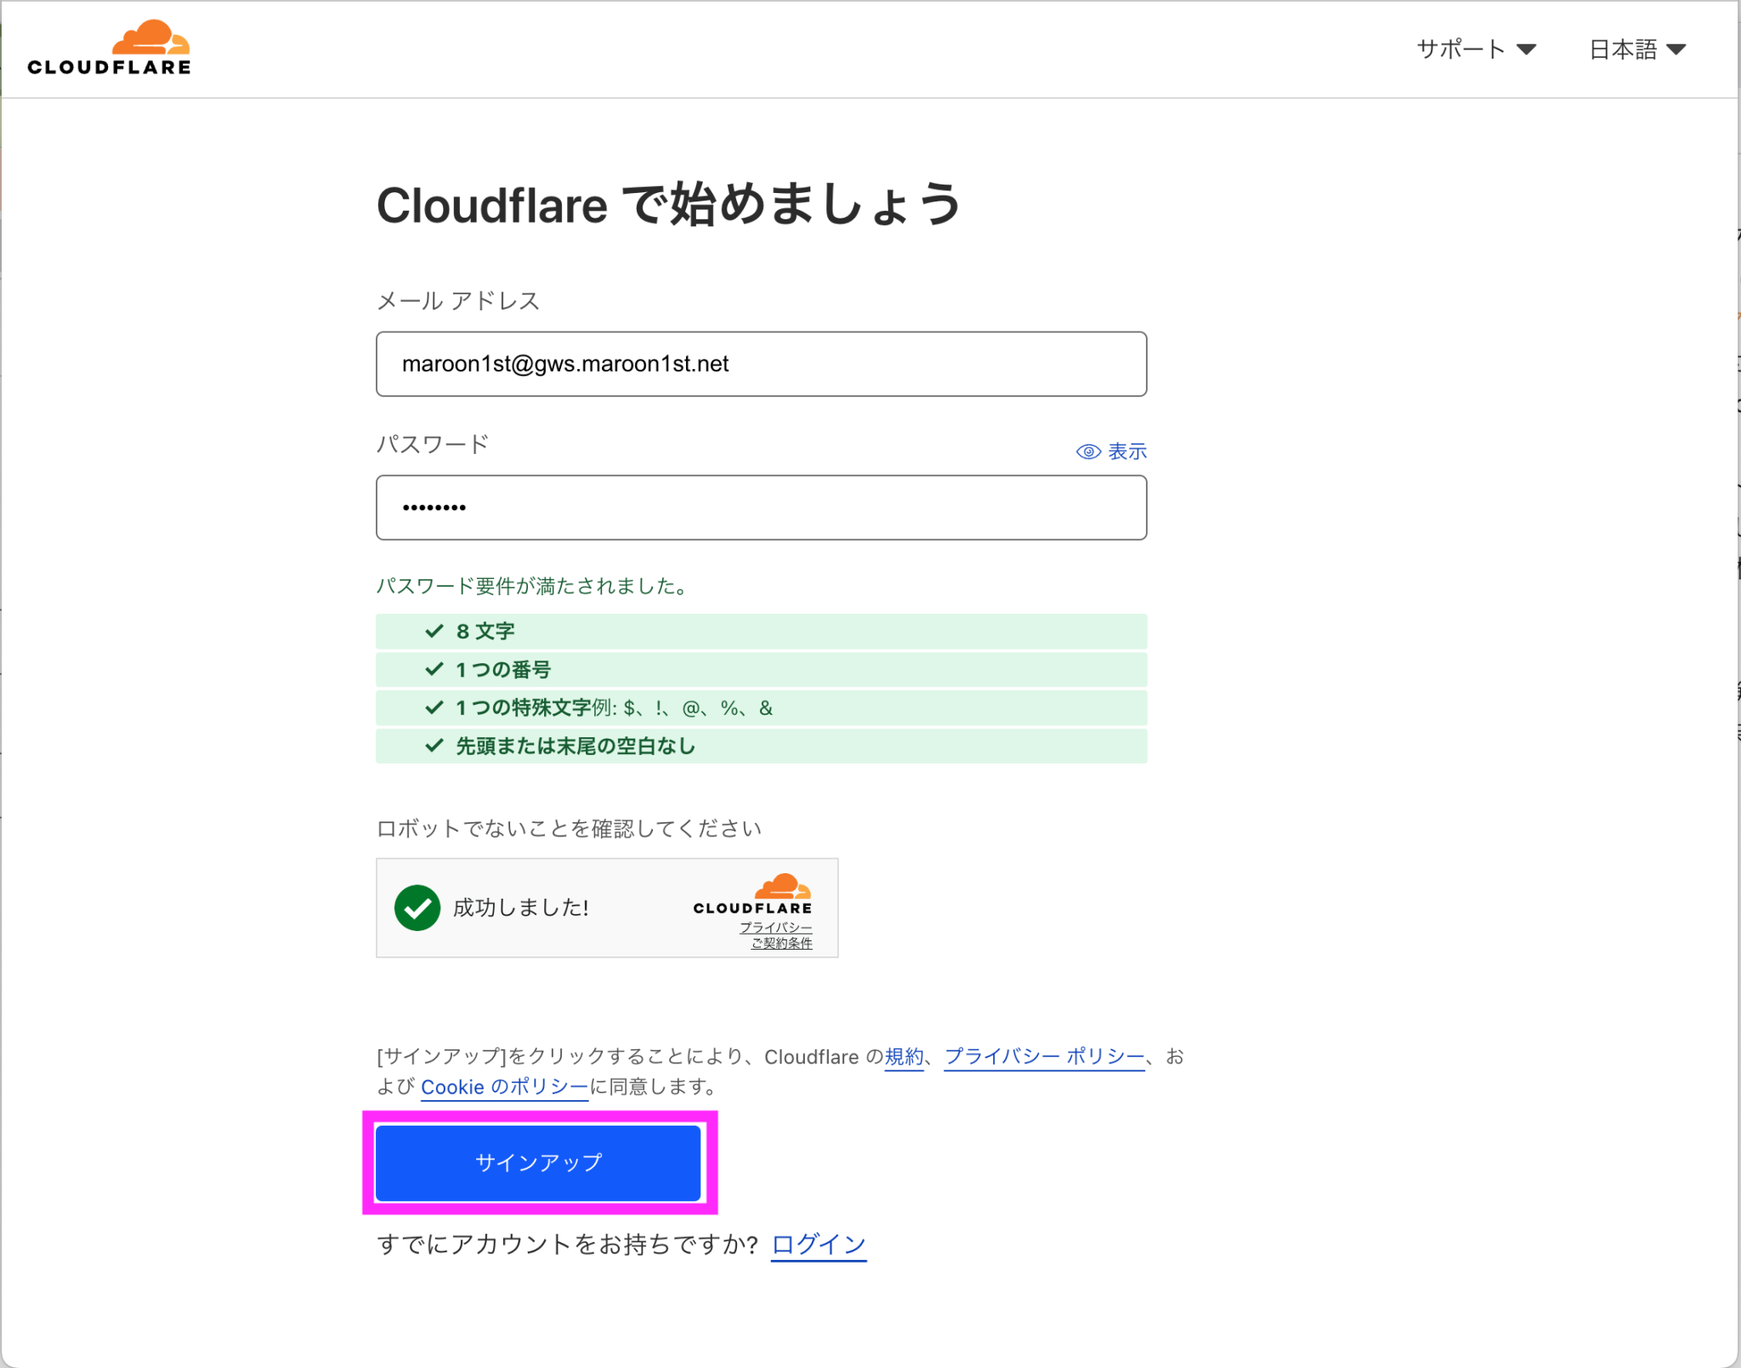The width and height of the screenshot is (1741, 1368).
Task: Expand the language dropdown chevron arrow
Action: 1677,48
